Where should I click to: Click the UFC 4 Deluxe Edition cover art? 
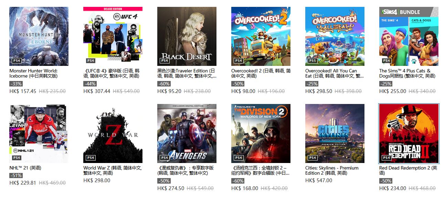(x=113, y=36)
